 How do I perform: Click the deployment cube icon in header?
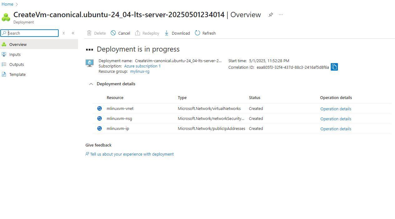click(6, 17)
